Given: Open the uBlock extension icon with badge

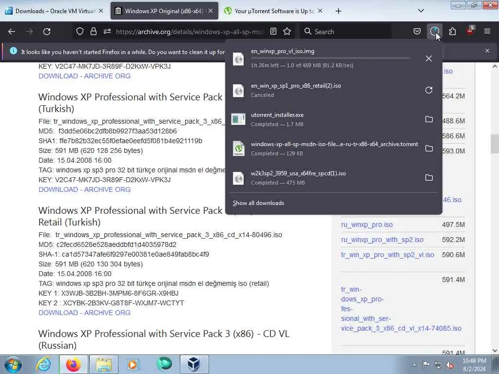Looking at the screenshot, I should click(470, 31).
